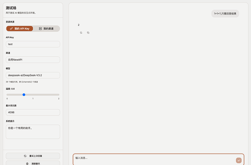251x165 pixels.
Task: Click the 清除聊天 button
Action: tap(33, 163)
